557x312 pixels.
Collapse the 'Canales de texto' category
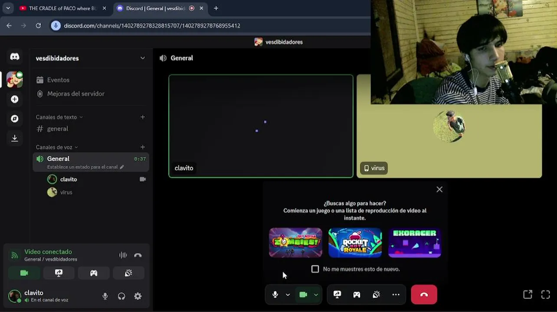click(x=59, y=117)
